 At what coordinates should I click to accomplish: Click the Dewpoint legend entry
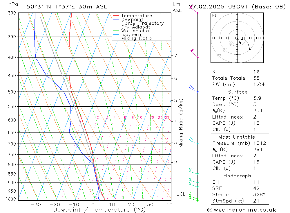(x=132, y=19)
